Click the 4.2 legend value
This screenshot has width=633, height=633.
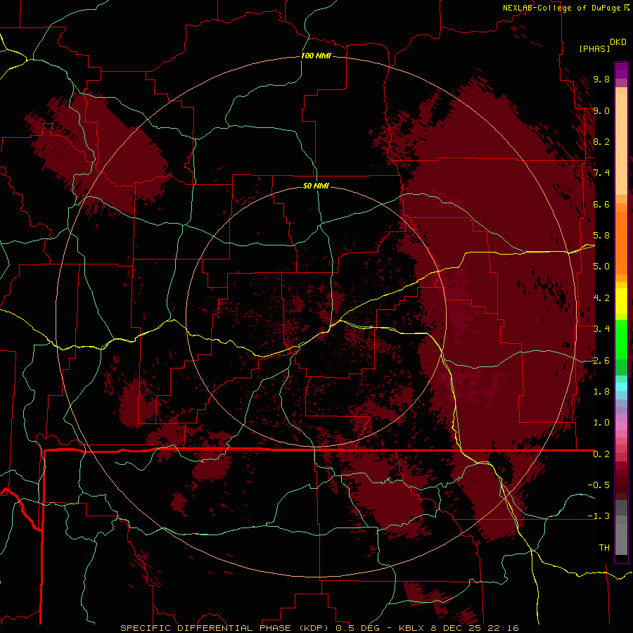pyautogui.click(x=601, y=298)
